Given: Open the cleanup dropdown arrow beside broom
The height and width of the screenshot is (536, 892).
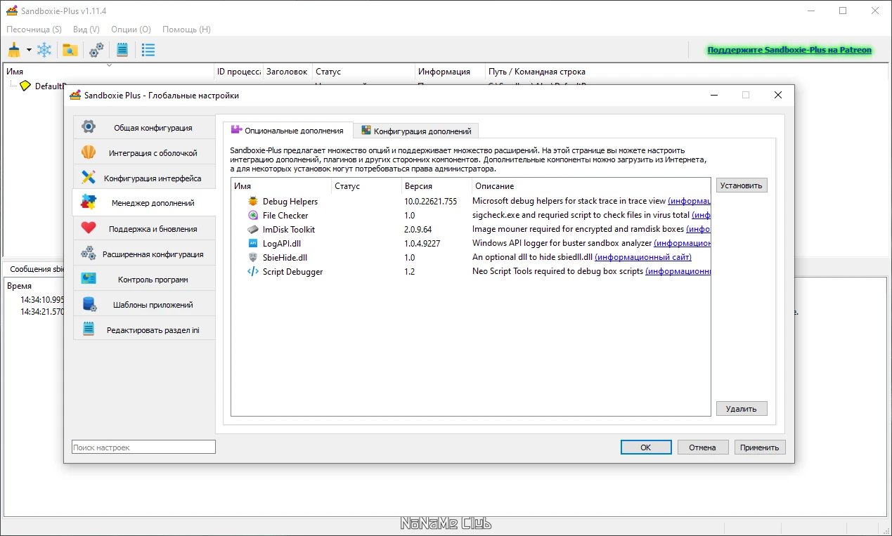Looking at the screenshot, I should [29, 50].
